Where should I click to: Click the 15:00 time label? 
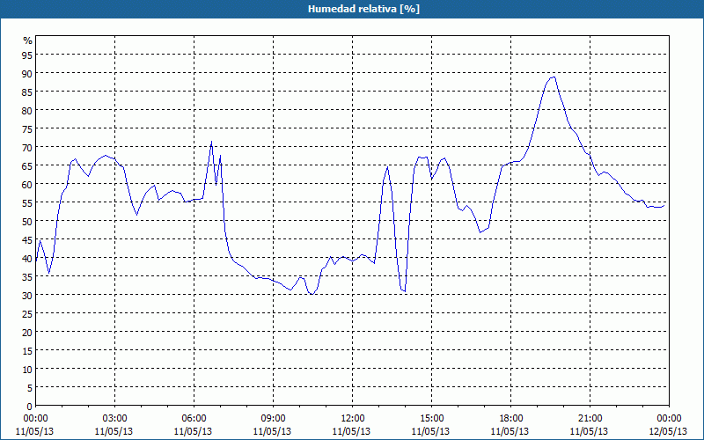[x=431, y=419]
